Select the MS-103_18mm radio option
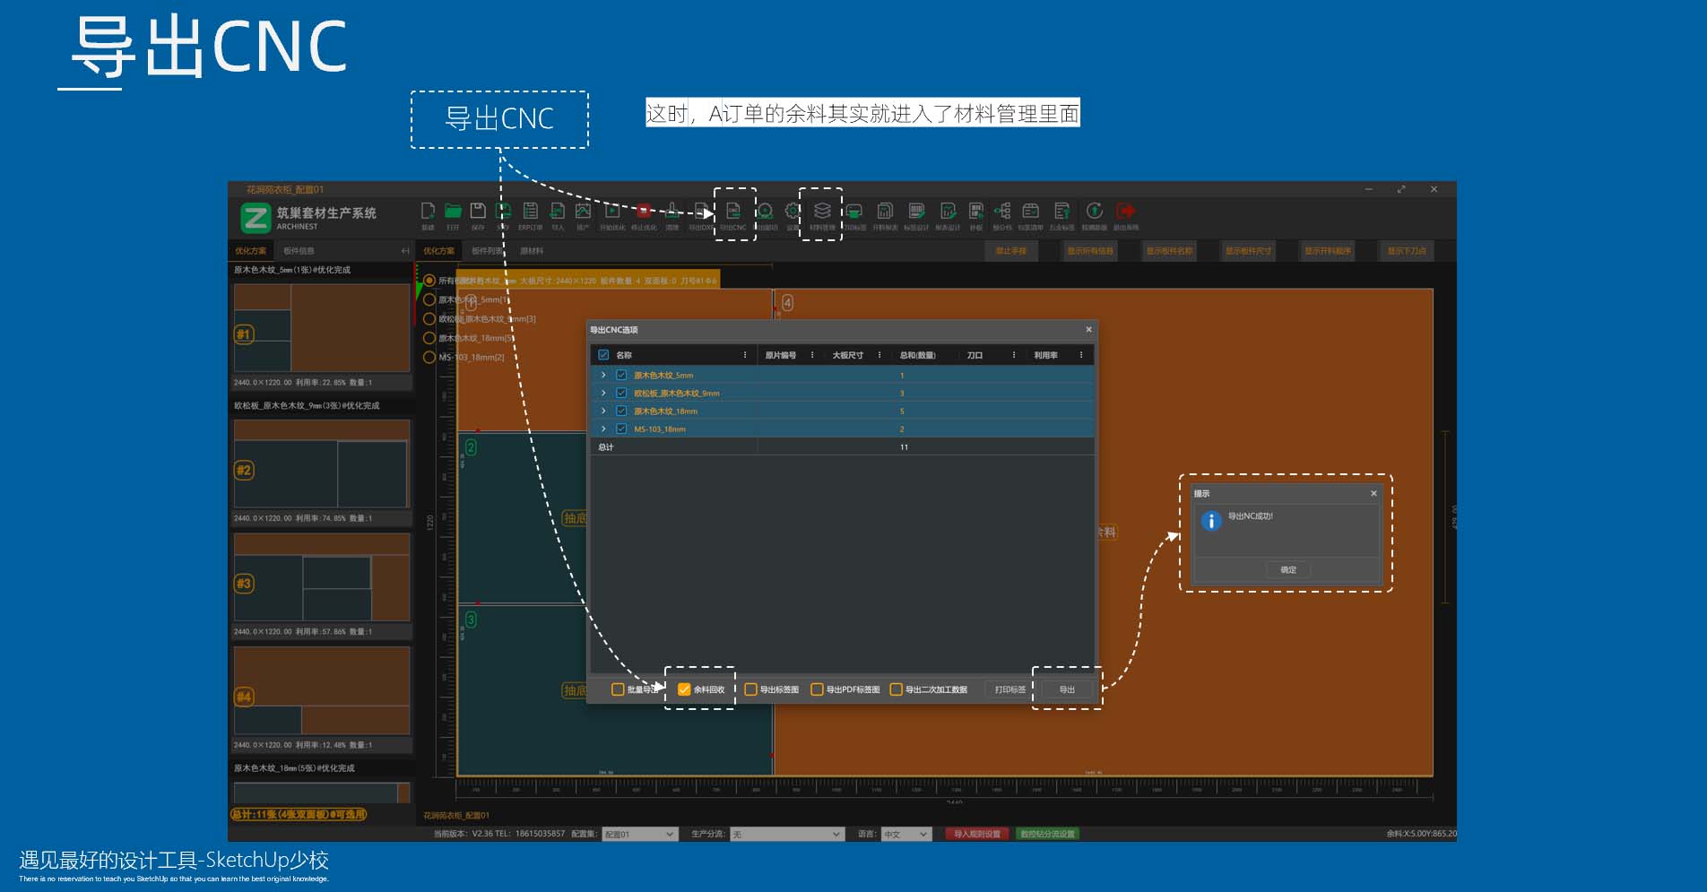 (429, 357)
